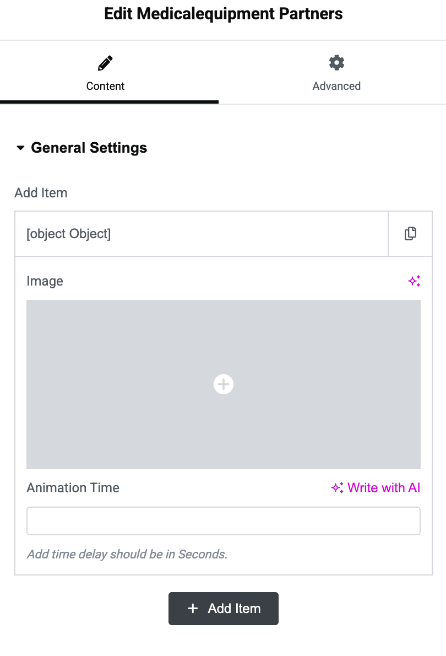Collapse the [object Object] repeater item
This screenshot has height=656, width=446.
201,234
